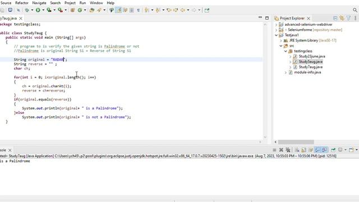
Task: Click the "is a Palindrome" console output line
Action: pyautogui.click(x=15, y=161)
